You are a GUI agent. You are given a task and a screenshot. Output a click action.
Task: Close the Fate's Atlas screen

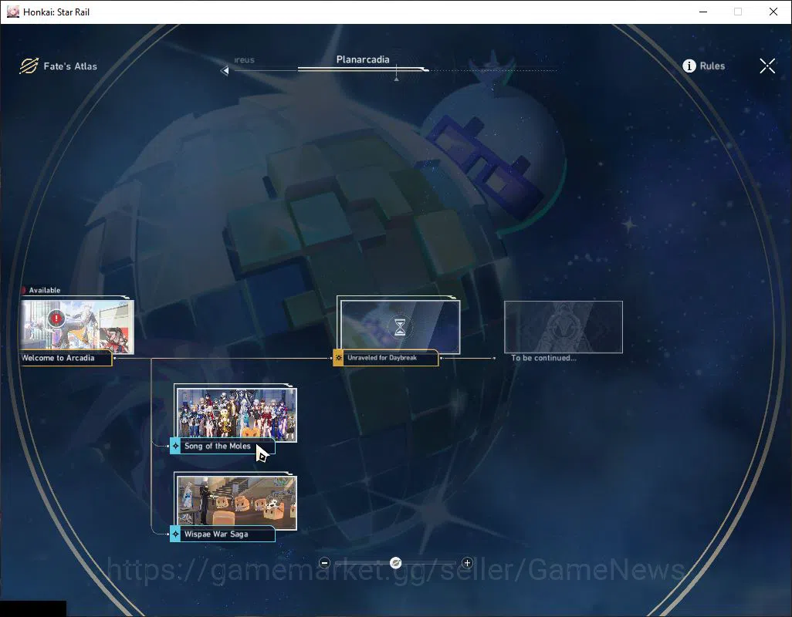coord(767,66)
